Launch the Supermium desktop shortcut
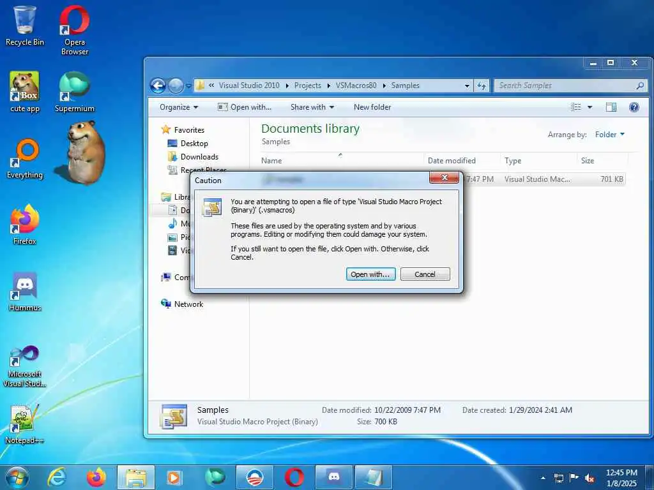The width and height of the screenshot is (654, 490). point(74,92)
